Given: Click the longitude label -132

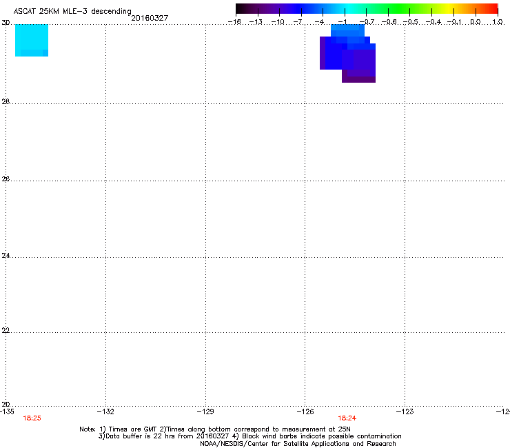Looking at the screenshot, I should click(x=105, y=411).
